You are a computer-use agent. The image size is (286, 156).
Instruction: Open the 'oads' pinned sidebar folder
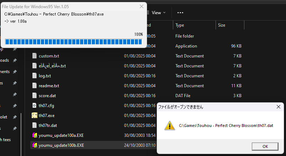tap(4, 60)
